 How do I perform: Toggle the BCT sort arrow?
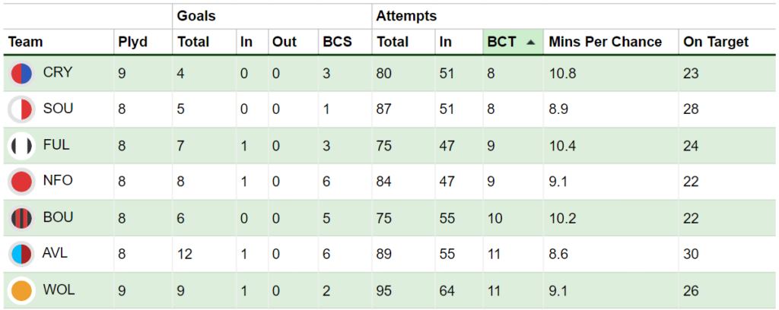(530, 43)
